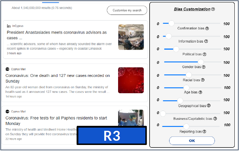Show help for Political bias

[205, 54]
